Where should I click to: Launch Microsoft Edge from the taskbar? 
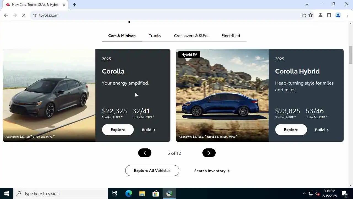coord(129,193)
